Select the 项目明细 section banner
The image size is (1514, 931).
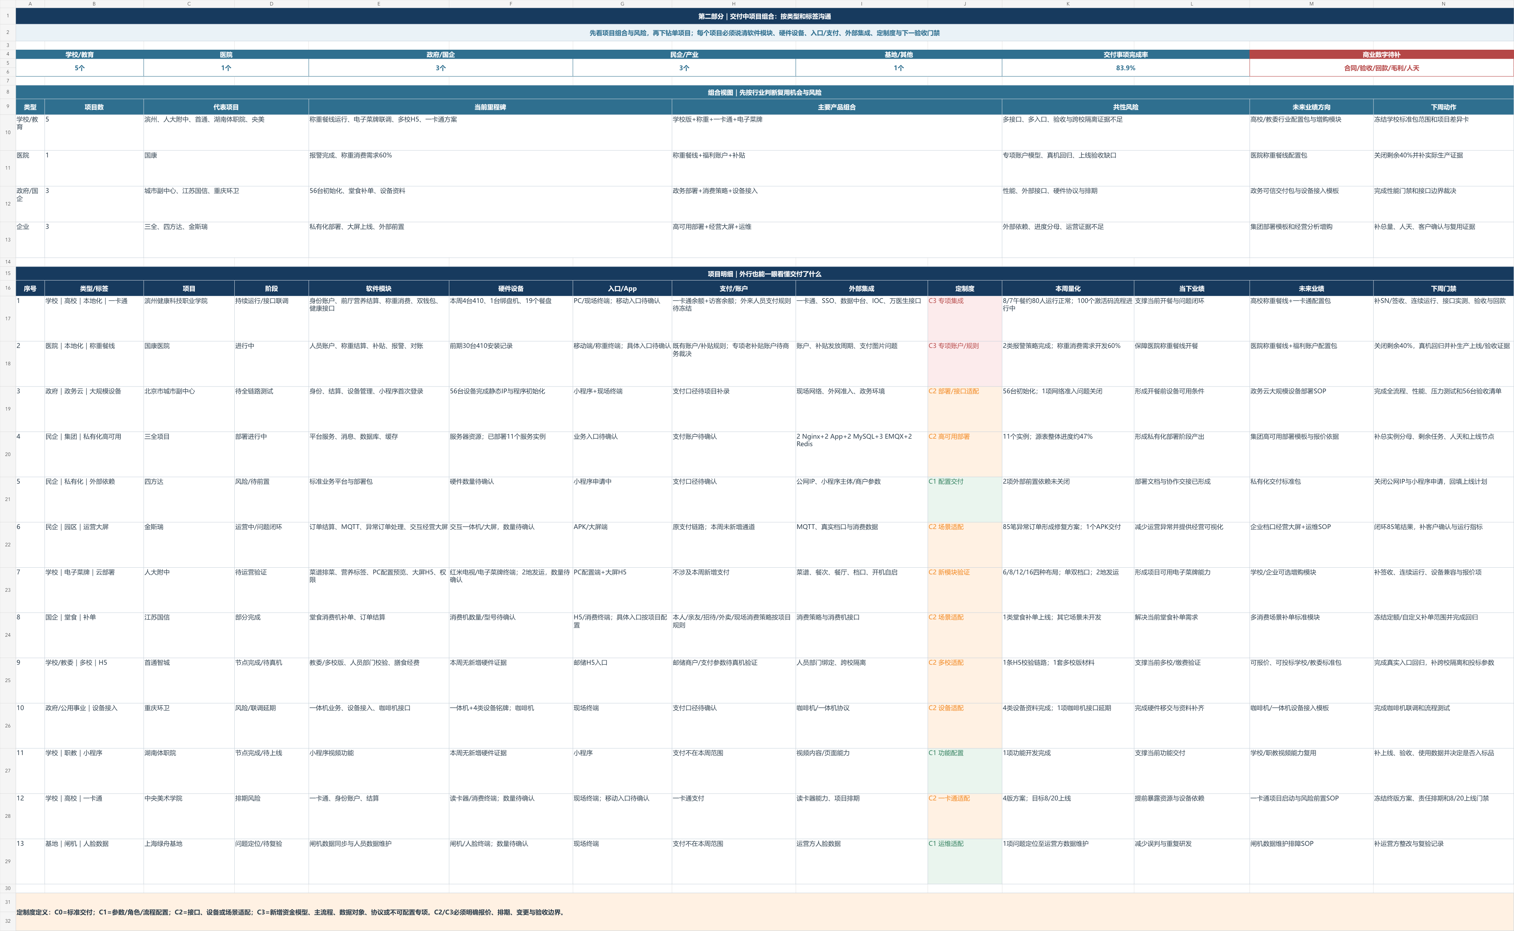pyautogui.click(x=764, y=274)
